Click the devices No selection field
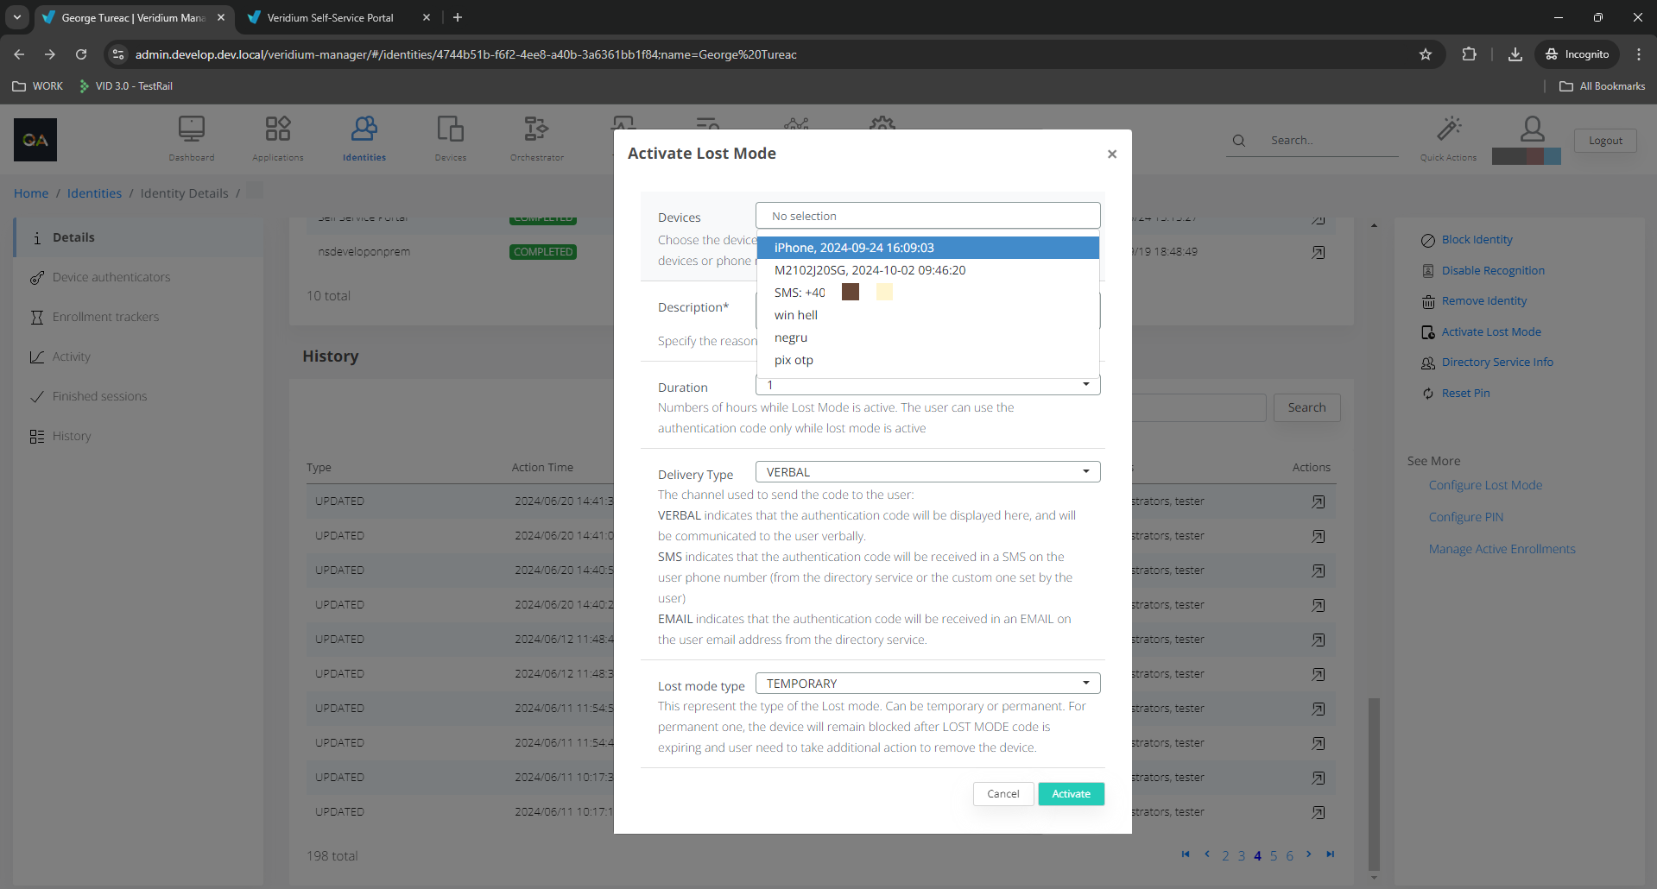The image size is (1657, 889). [927, 216]
